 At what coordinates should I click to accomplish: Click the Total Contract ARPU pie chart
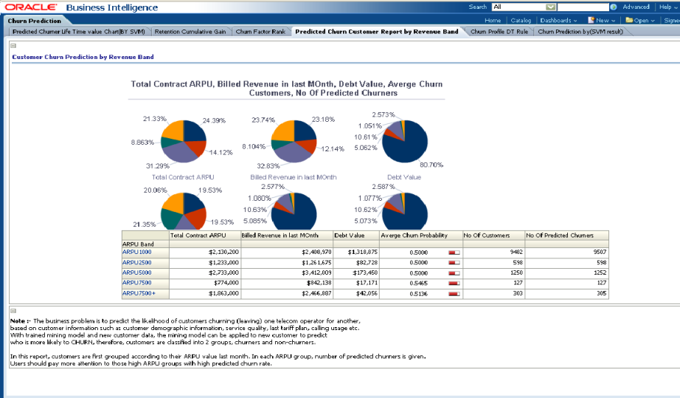[184, 141]
